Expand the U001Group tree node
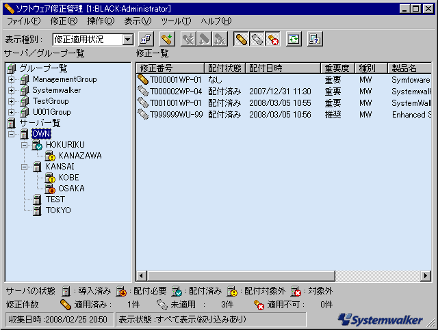 tap(11, 112)
